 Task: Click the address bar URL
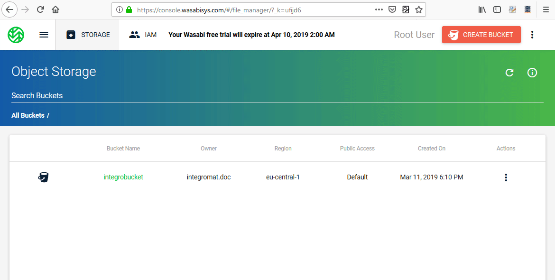219,10
